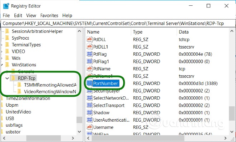The width and height of the screenshot is (236, 142).
Task: Select the PortNumber value name
Action: coord(105,83)
